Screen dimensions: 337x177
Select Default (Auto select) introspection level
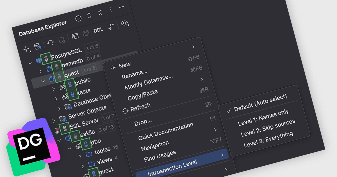click(261, 103)
